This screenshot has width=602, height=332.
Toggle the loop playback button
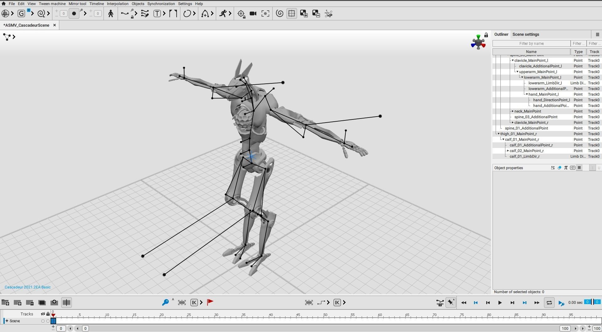point(549,303)
